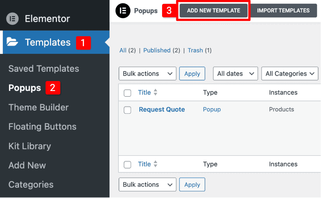Image resolution: width=321 pixels, height=198 pixels.
Task: Sort by the top Title column header
Action: [x=144, y=92]
